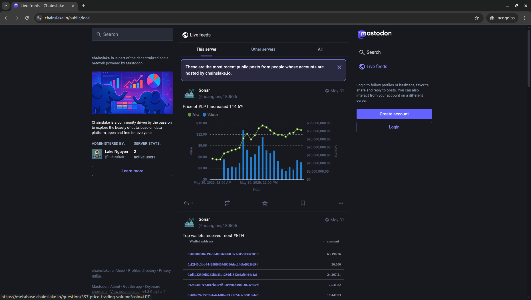Click the Learn more button
Viewport: 531px width, 300px height.
click(132, 171)
